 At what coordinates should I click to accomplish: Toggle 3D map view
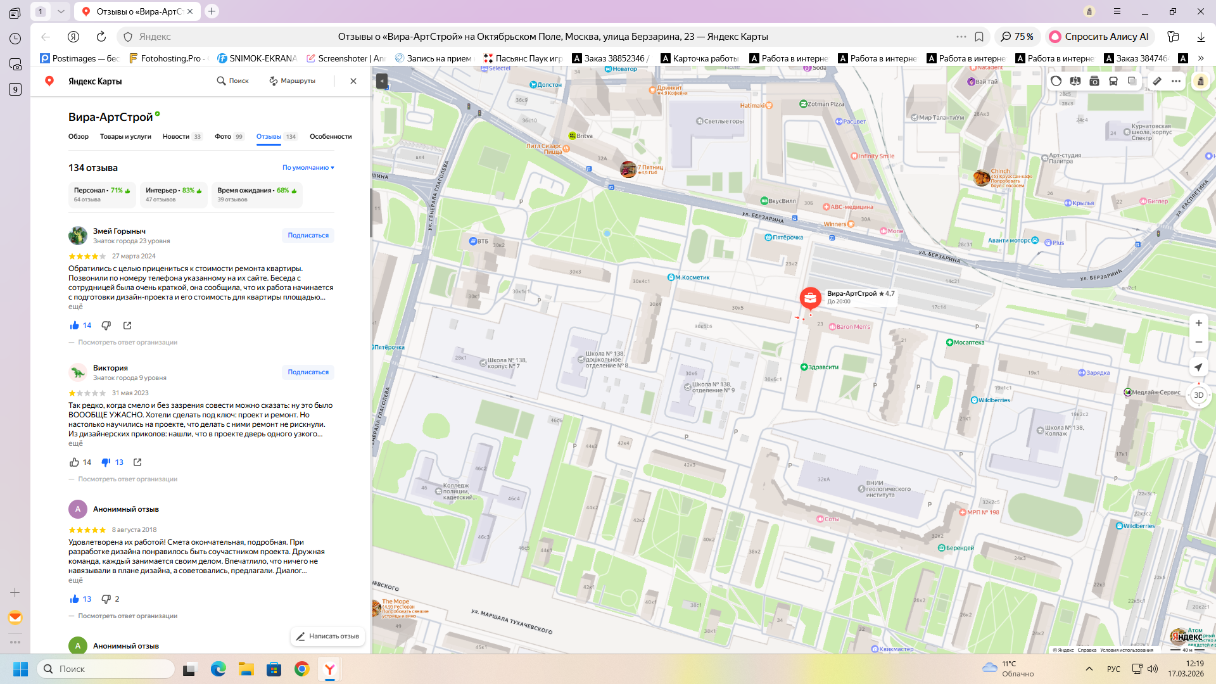pos(1198,395)
